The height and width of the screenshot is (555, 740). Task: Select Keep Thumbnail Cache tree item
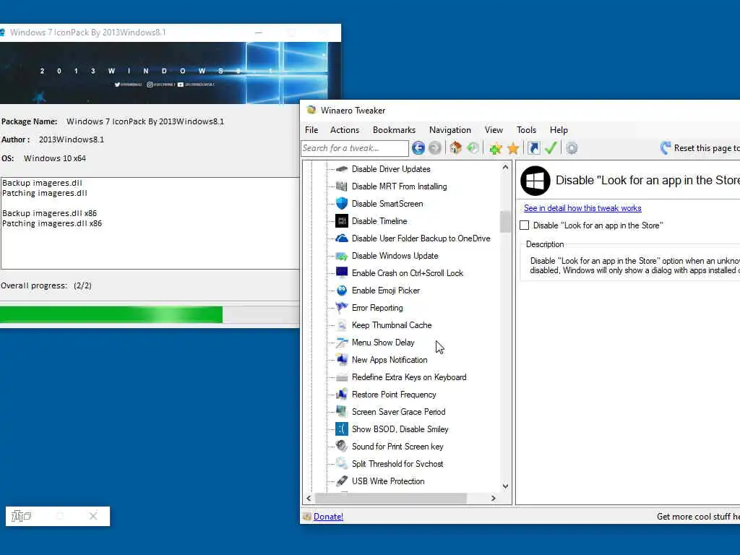391,325
